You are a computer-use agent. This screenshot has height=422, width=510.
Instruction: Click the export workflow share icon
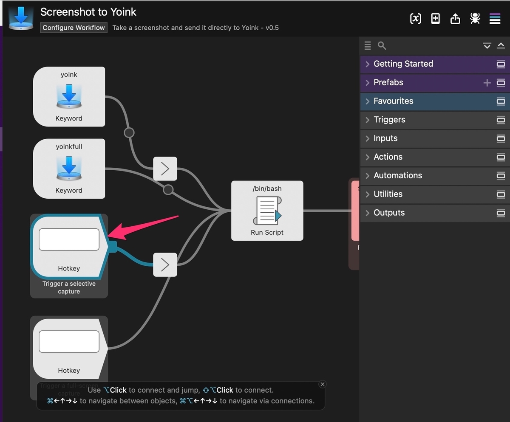click(x=455, y=19)
